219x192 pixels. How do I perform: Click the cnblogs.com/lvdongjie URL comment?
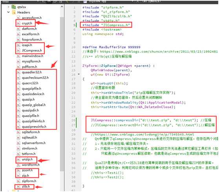[142, 135]
